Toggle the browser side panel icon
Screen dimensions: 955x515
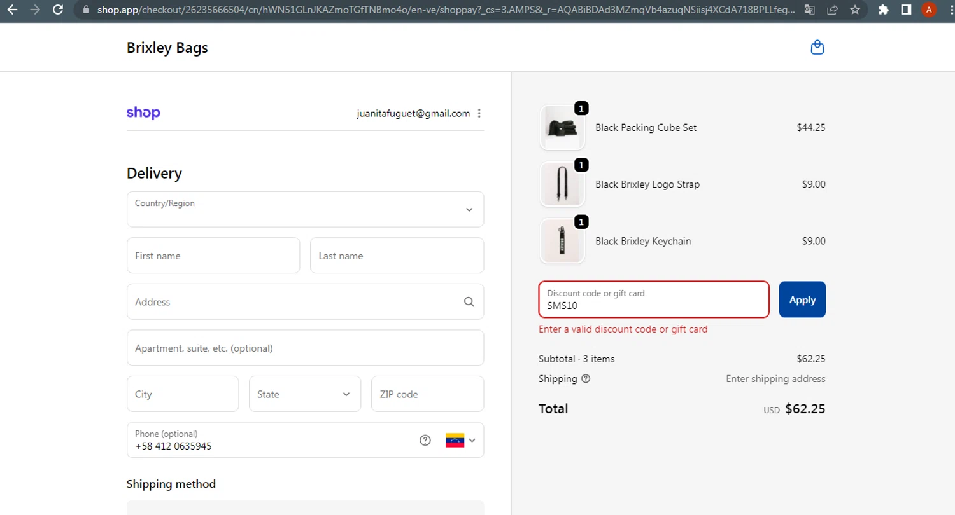906,10
